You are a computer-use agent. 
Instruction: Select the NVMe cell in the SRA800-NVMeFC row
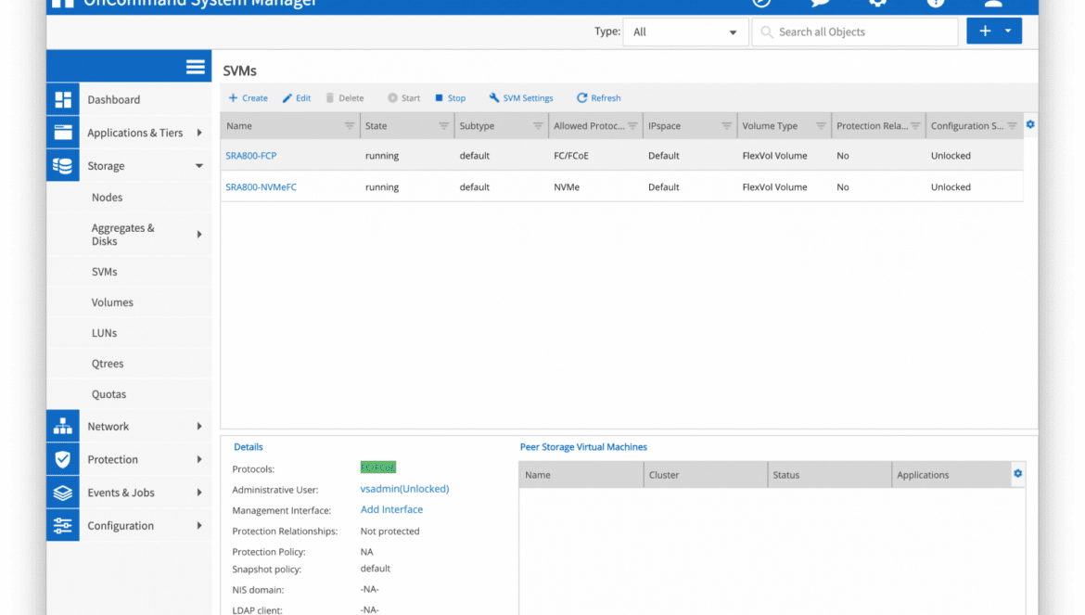pos(567,186)
